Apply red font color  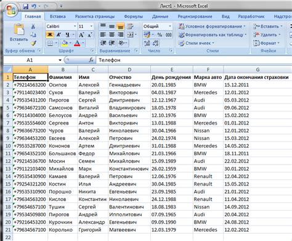(x=77, y=43)
